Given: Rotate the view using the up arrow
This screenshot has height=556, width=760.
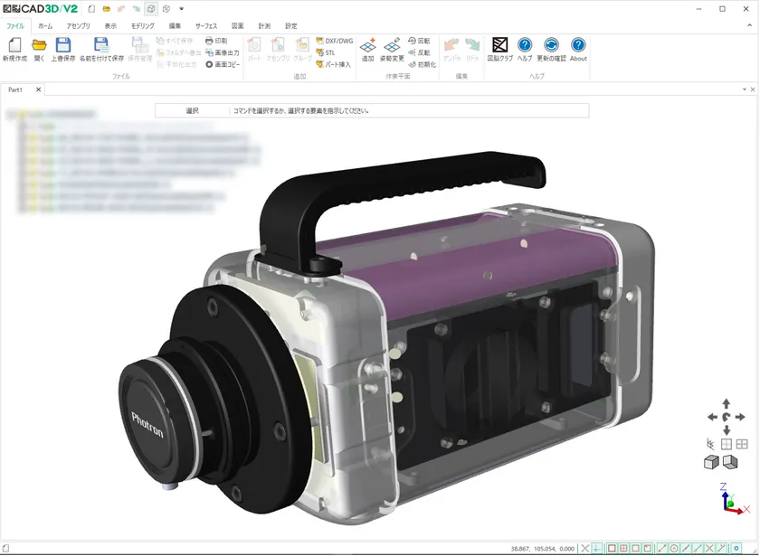Looking at the screenshot, I should (x=726, y=402).
